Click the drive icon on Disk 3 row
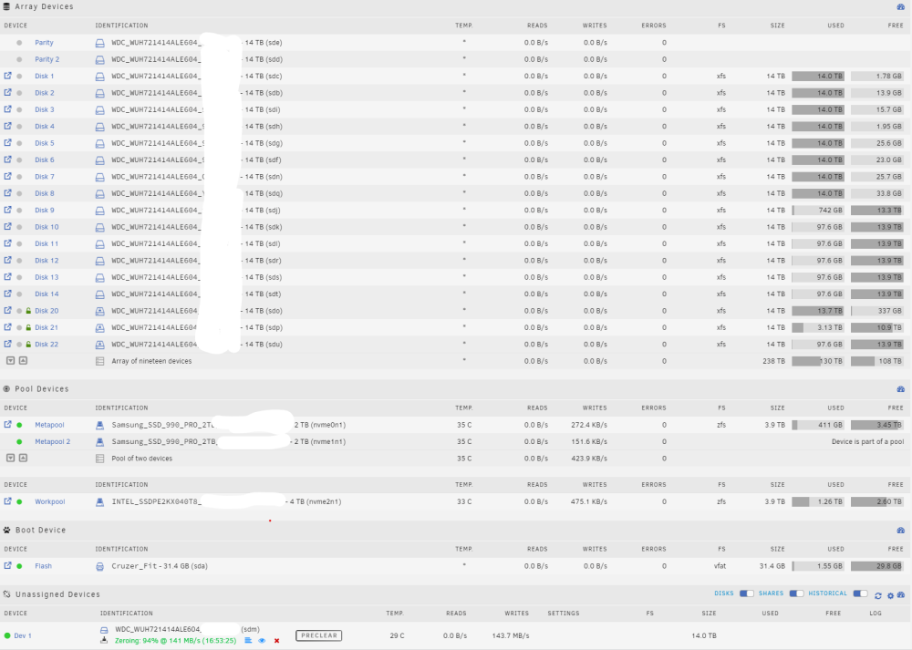Image resolution: width=912 pixels, height=650 pixels. 100,110
